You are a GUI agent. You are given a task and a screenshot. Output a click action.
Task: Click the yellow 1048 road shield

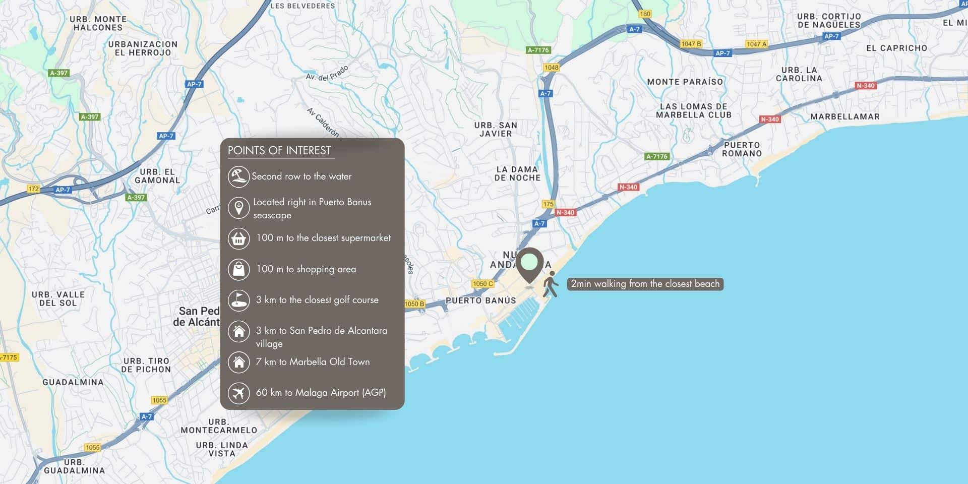551,68
